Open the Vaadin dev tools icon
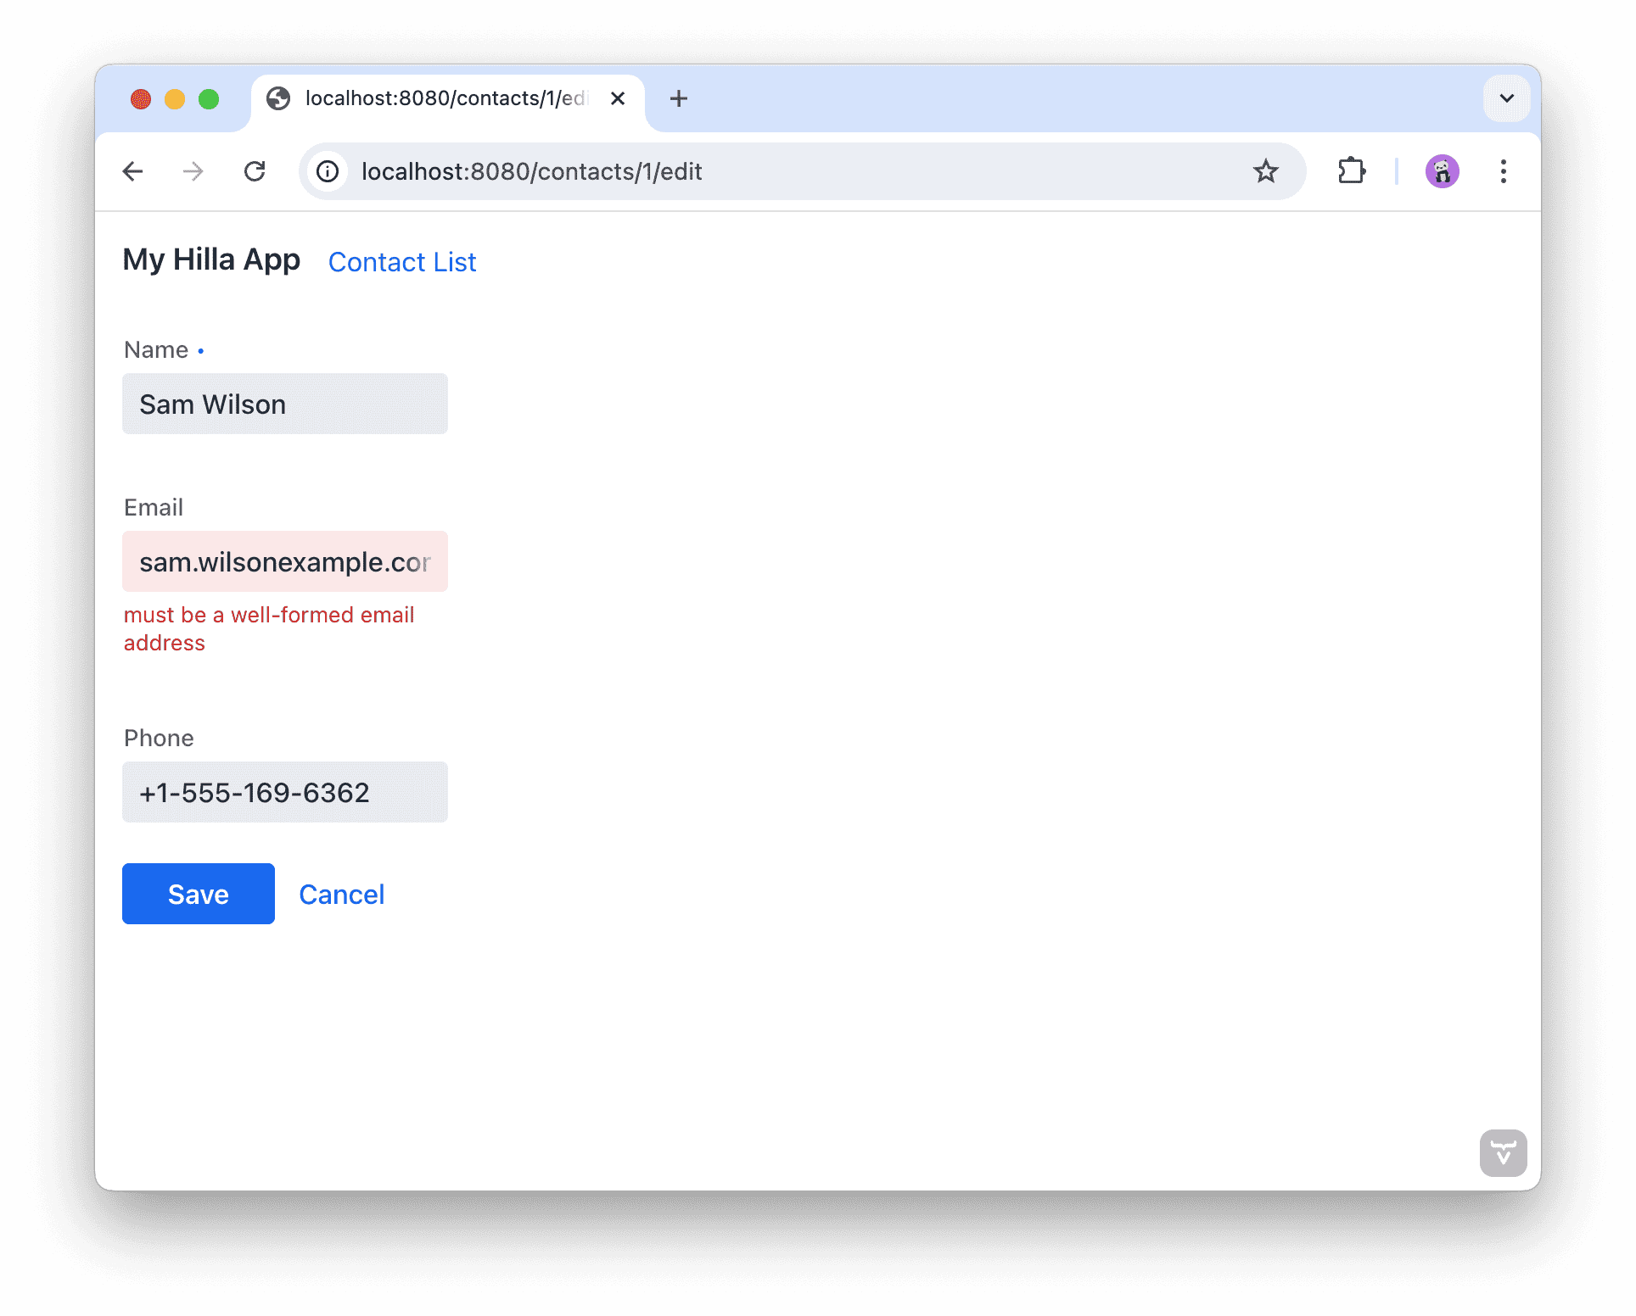The image size is (1636, 1316). [x=1503, y=1152]
